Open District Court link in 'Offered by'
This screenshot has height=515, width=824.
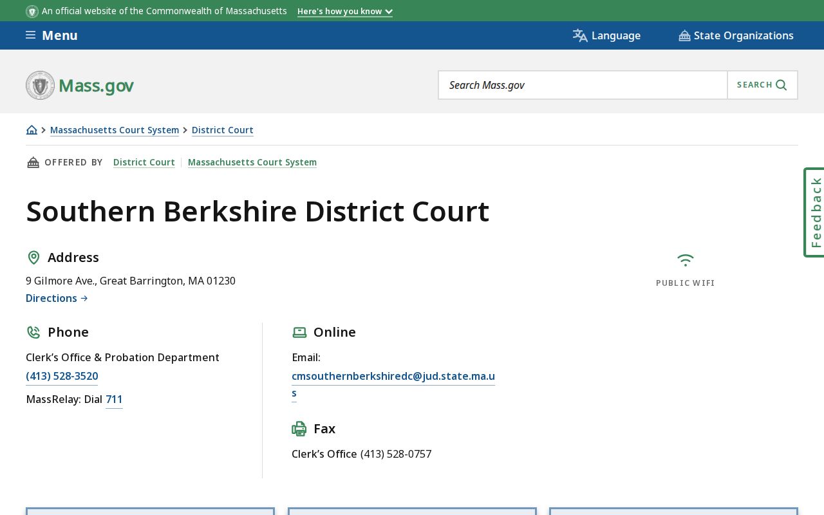coord(144,162)
